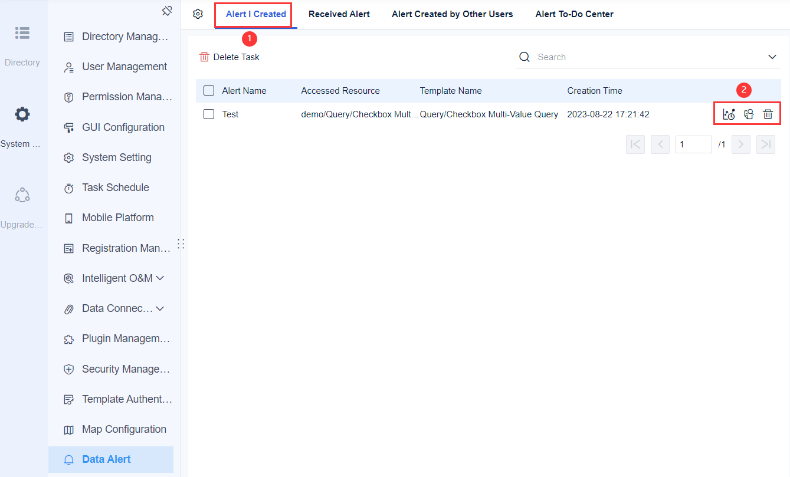Click the Security Management shield icon

[69, 370]
